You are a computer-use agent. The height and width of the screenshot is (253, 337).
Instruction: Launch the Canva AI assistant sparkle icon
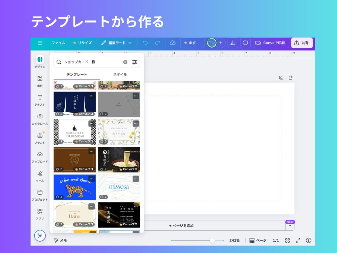tap(40, 236)
